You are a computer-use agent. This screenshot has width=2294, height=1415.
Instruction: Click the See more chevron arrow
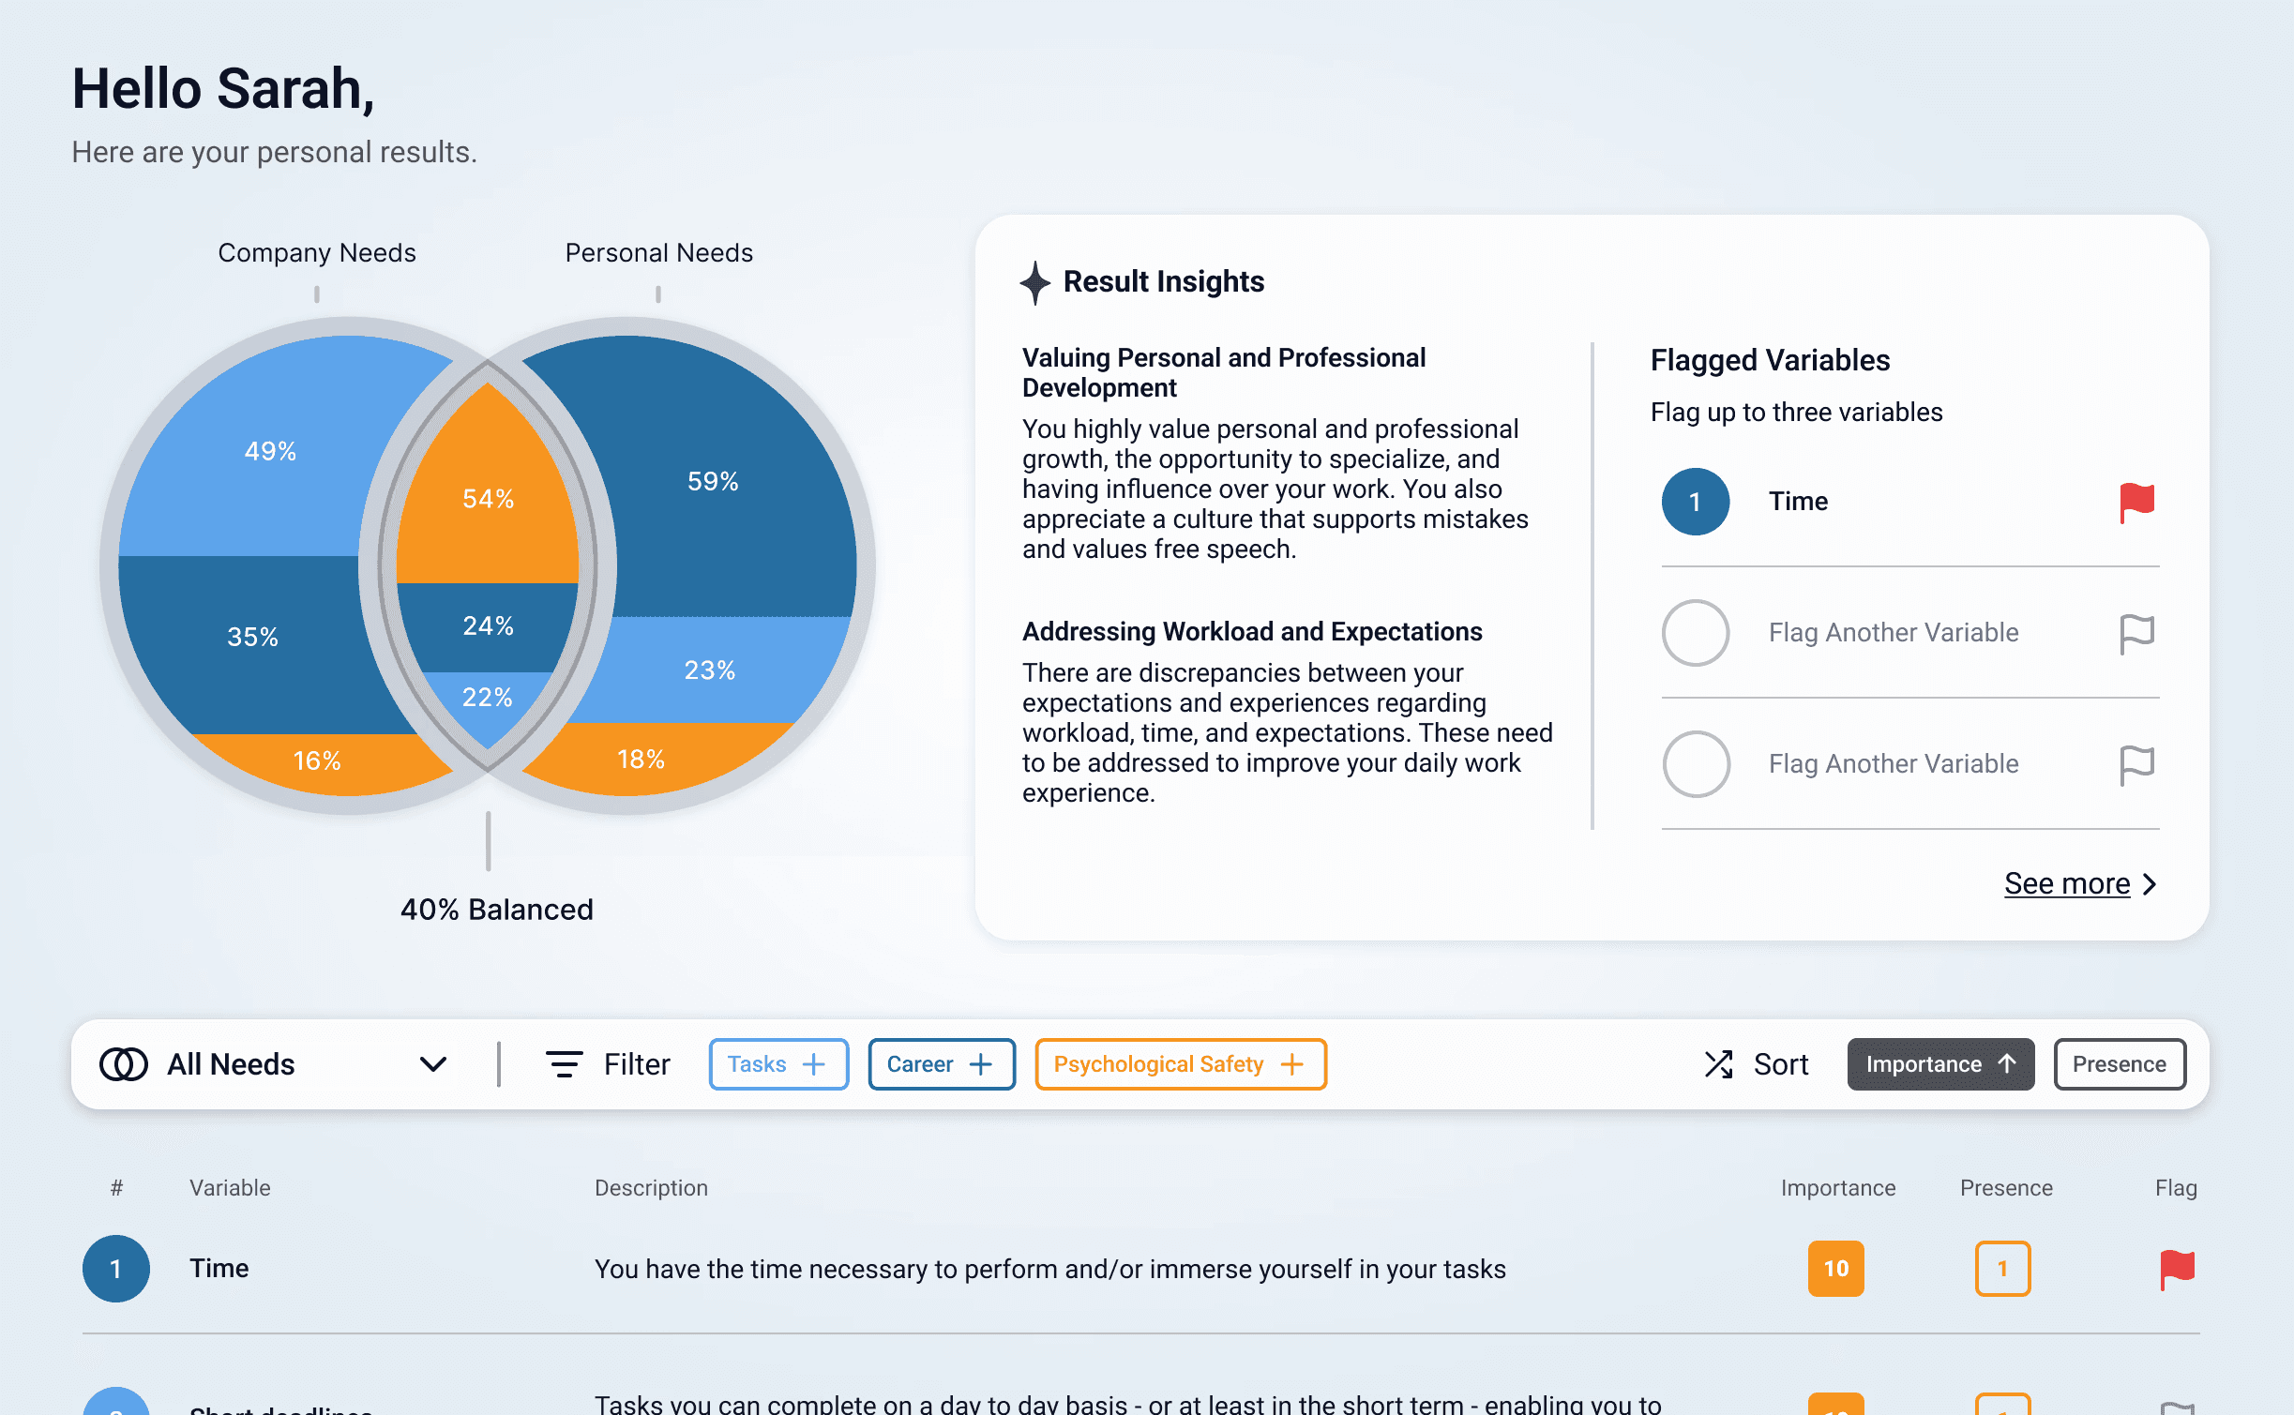tap(2150, 884)
